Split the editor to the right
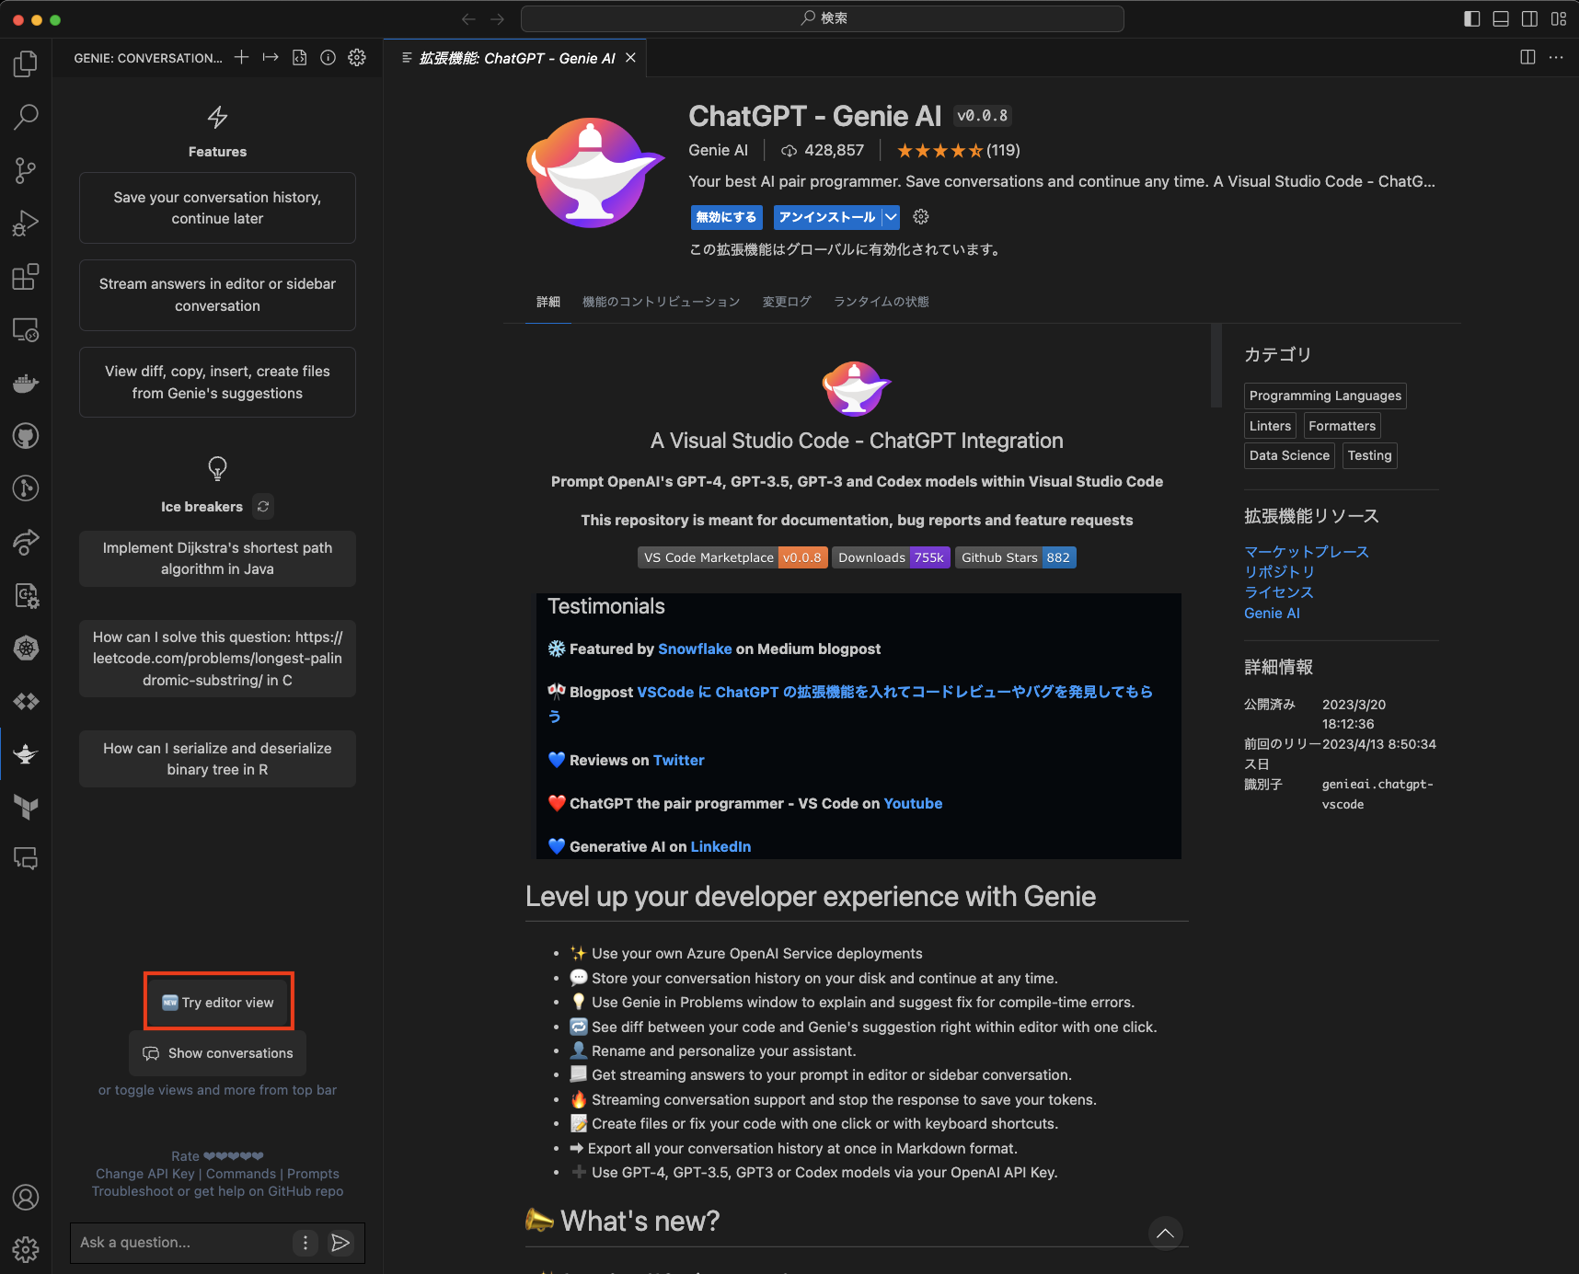The image size is (1579, 1274). click(1527, 57)
